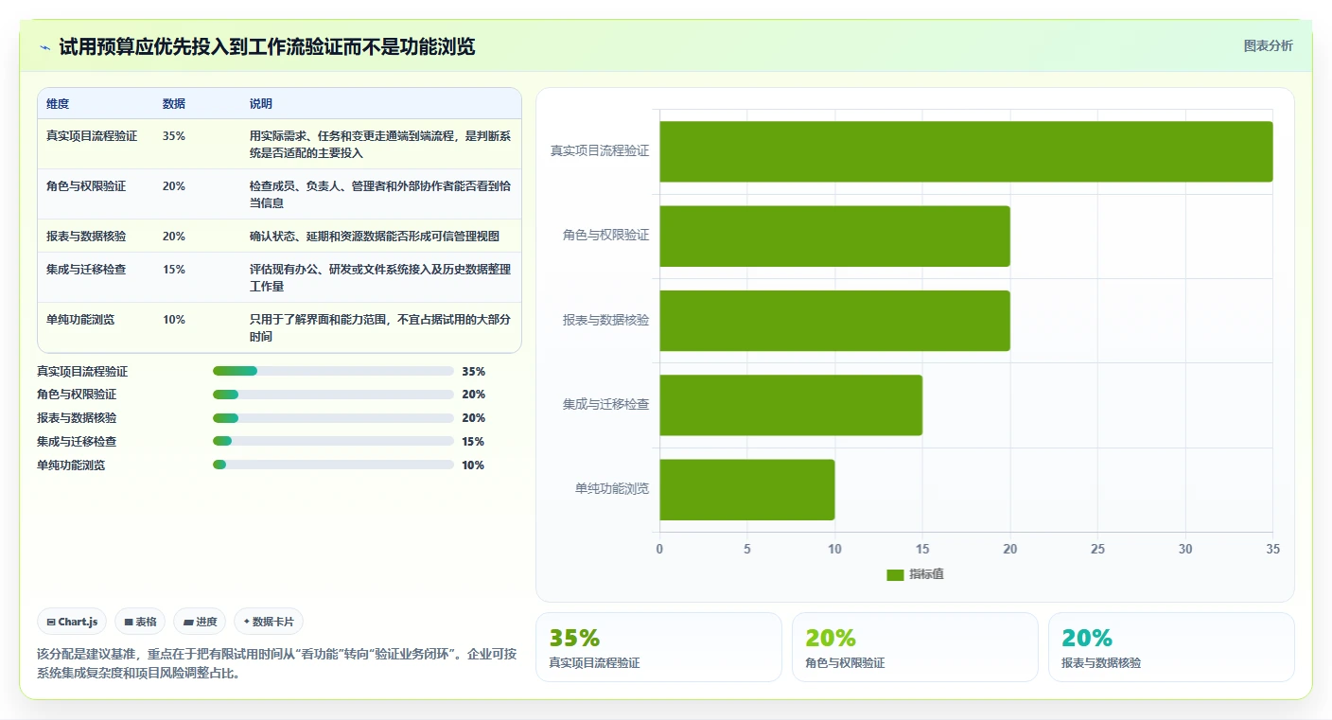Select the Chart.js tag

[x=73, y=622]
